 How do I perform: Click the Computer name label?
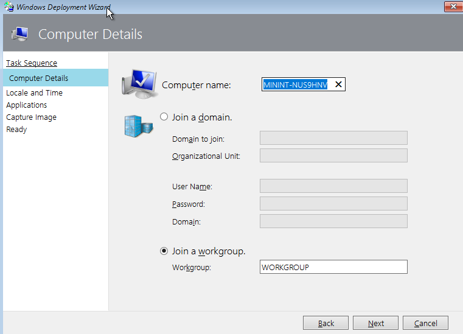pyautogui.click(x=197, y=85)
